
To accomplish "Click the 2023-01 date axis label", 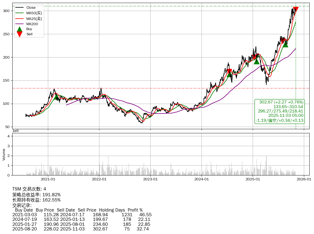I will coord(150,179).
